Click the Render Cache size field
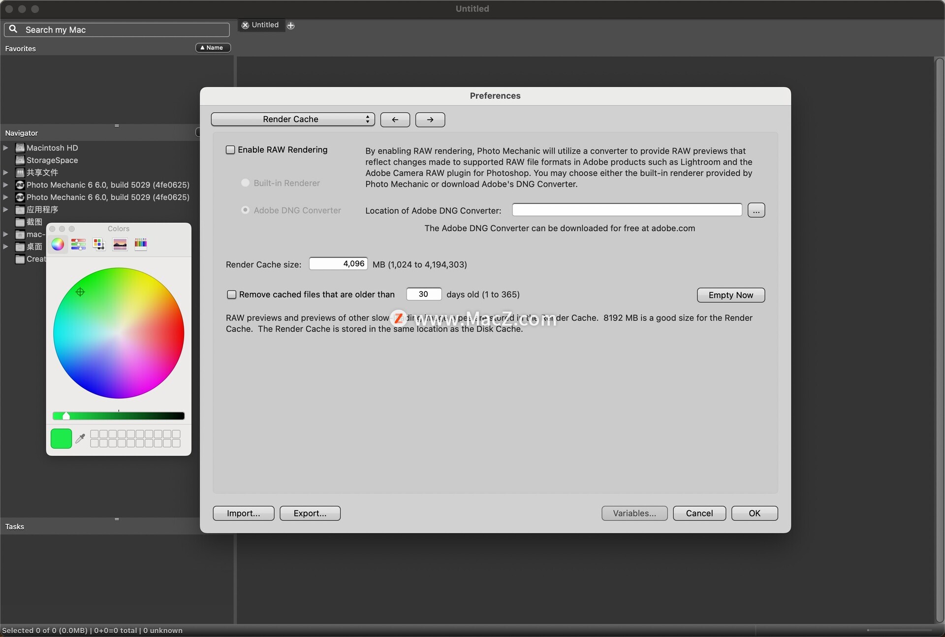The width and height of the screenshot is (945, 637). point(338,264)
